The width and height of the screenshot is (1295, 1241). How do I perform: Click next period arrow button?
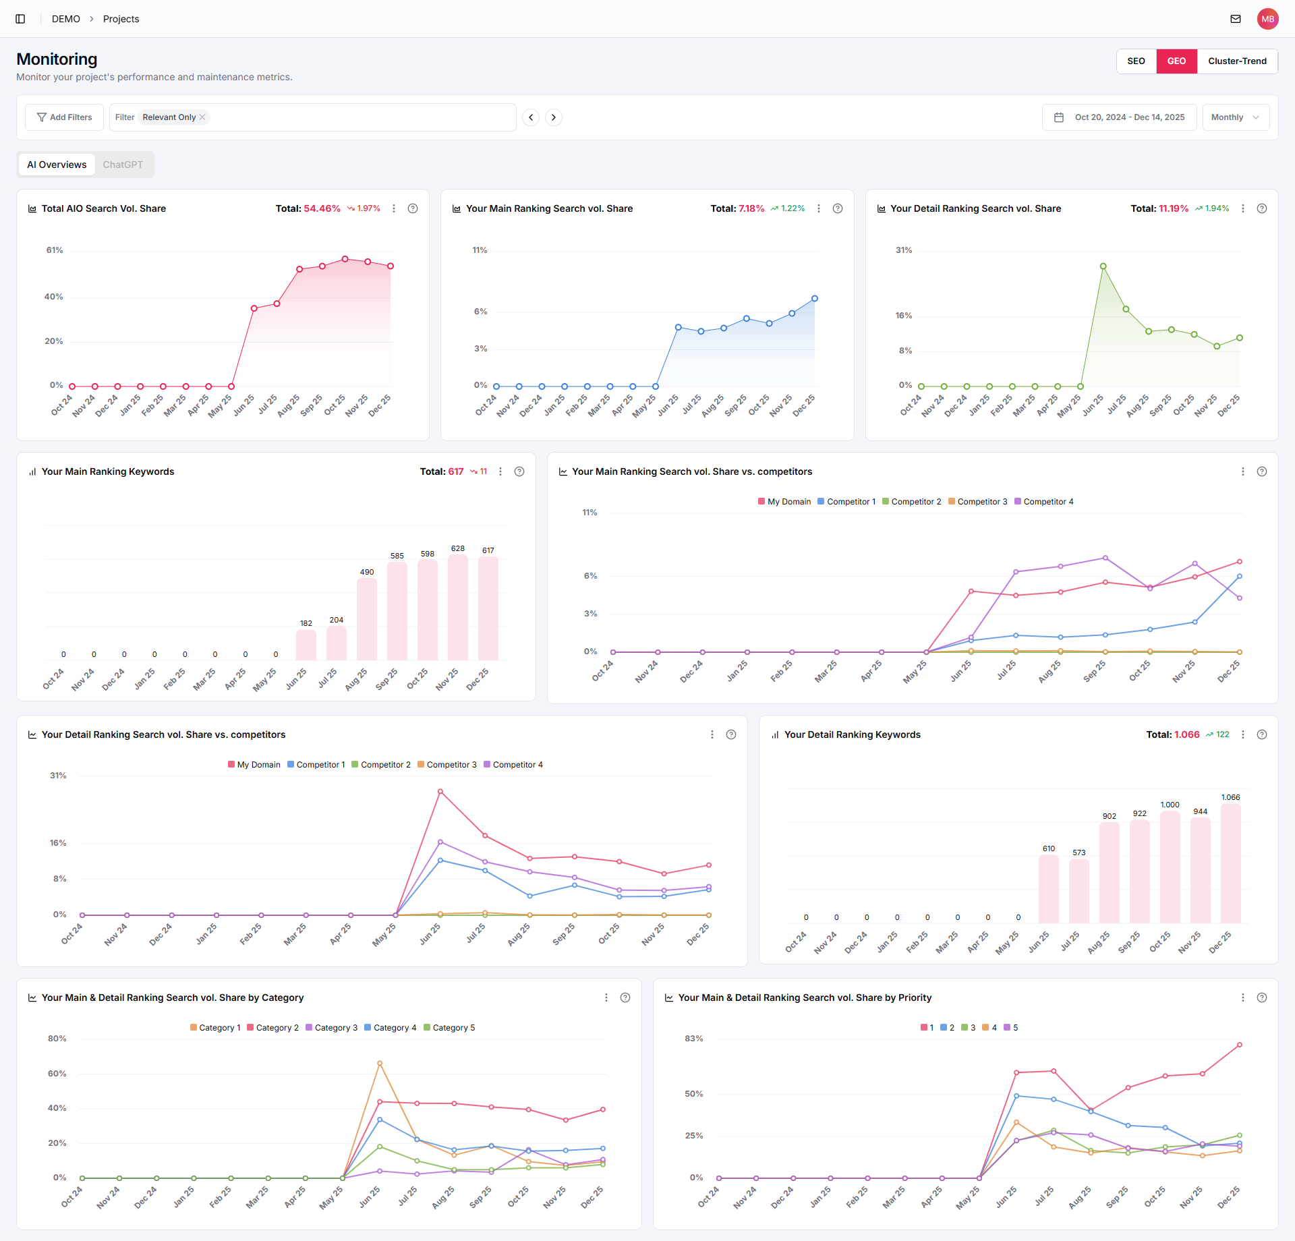click(x=554, y=117)
